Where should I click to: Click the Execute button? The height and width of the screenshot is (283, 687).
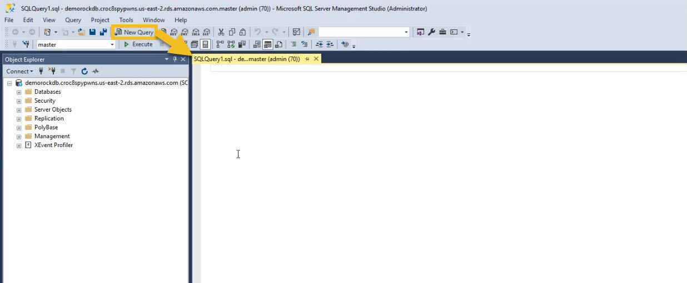(x=138, y=44)
